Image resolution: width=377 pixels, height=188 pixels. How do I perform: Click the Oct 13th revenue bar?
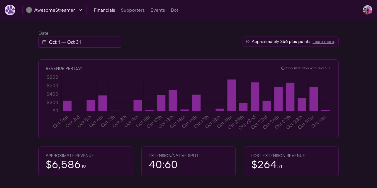click(x=173, y=101)
